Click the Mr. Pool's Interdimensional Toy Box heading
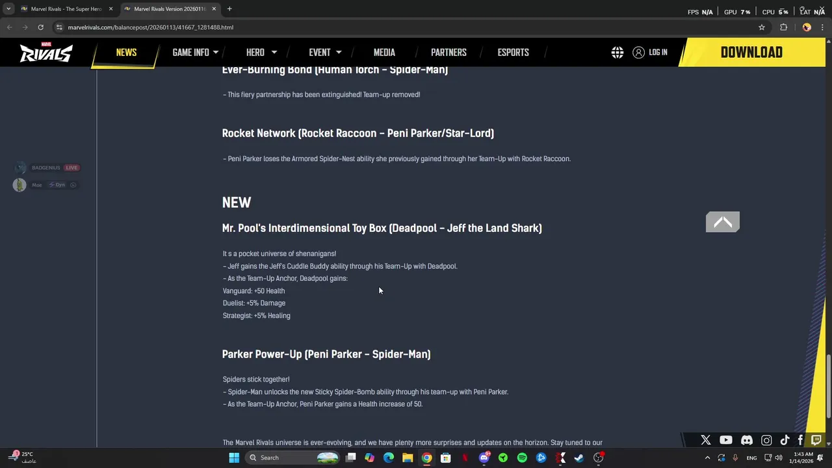 (x=382, y=228)
